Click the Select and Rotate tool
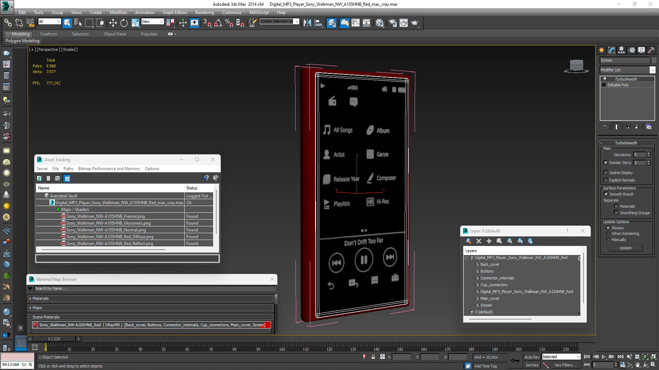Screen dimensions: 659x370 click(124, 23)
